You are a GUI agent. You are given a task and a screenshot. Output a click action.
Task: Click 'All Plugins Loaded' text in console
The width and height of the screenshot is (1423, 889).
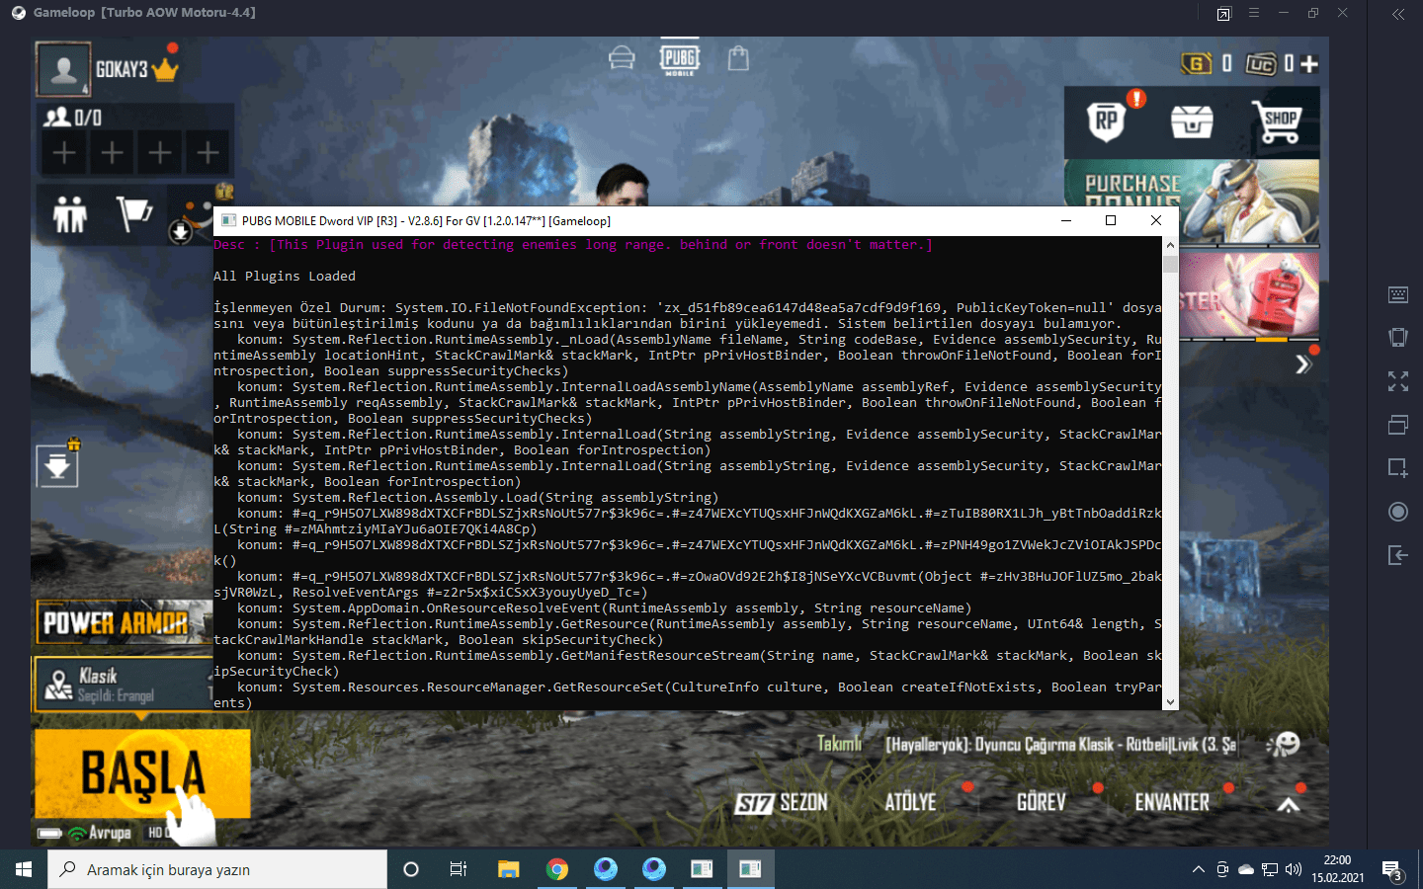pyautogui.click(x=285, y=277)
